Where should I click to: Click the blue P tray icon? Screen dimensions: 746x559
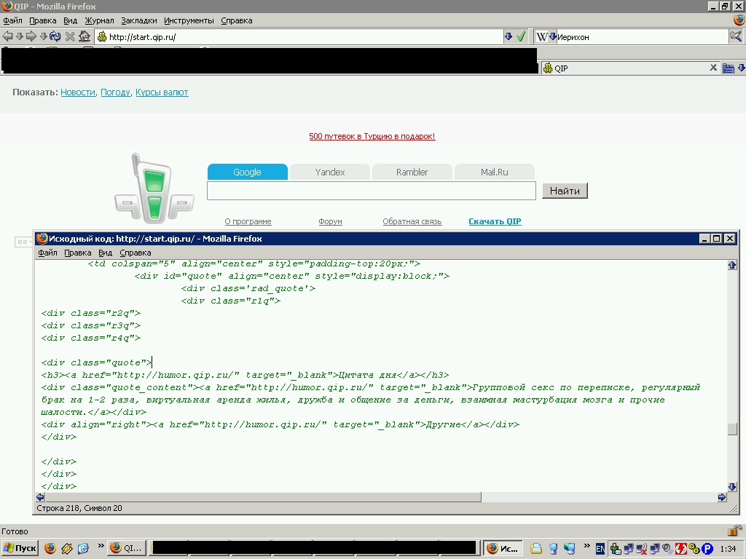pos(707,549)
